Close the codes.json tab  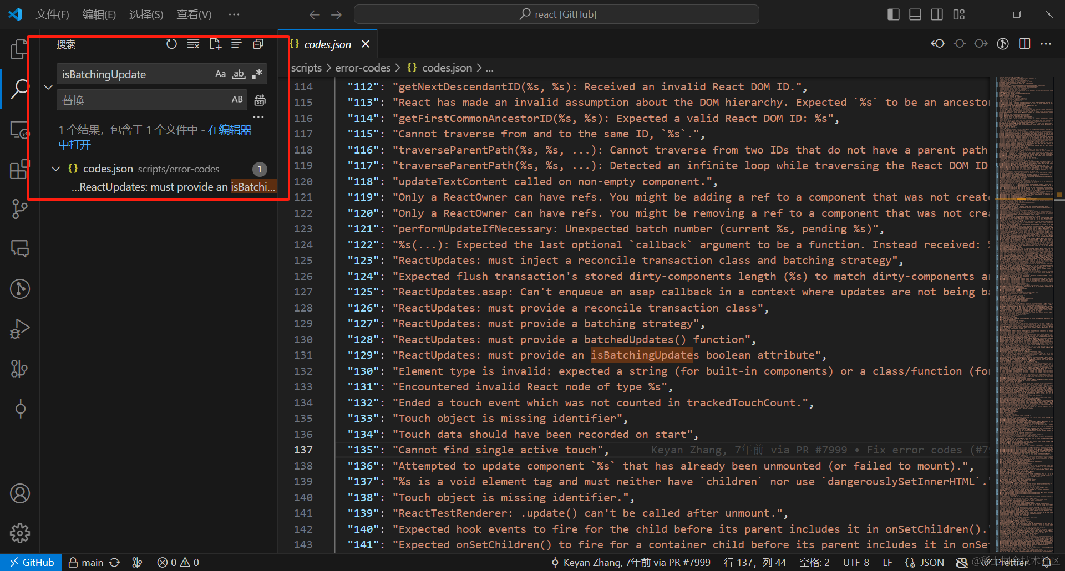366,44
